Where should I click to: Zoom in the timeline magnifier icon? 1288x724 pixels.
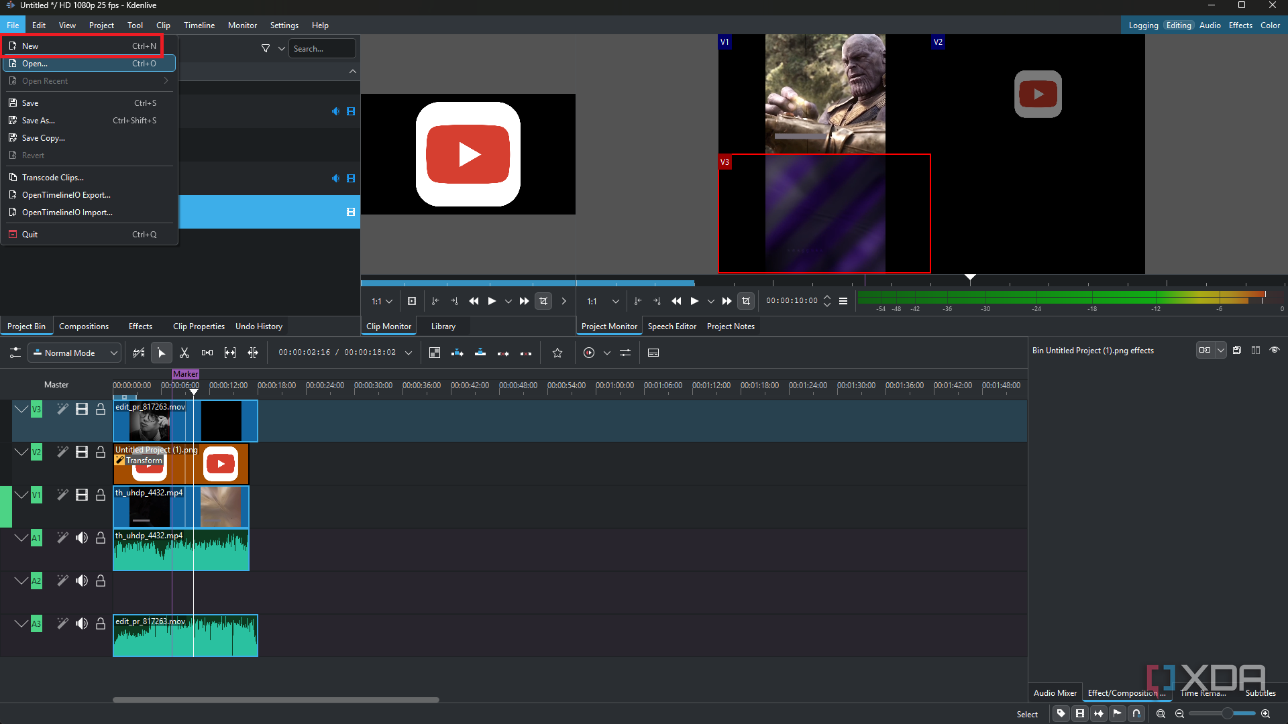tap(1266, 714)
